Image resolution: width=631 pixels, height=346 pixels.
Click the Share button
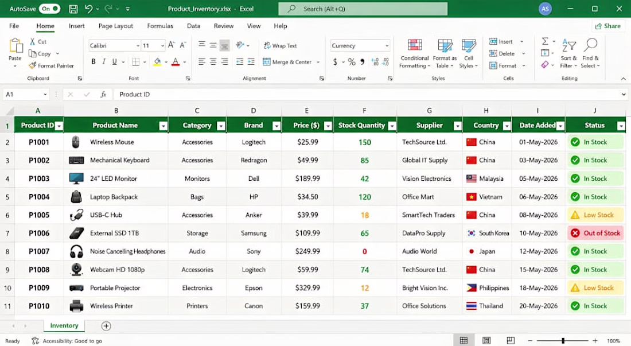[x=607, y=26]
